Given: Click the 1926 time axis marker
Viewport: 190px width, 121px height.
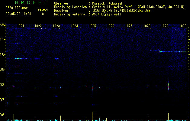Looking at the screenshot, I should pos(111,26).
